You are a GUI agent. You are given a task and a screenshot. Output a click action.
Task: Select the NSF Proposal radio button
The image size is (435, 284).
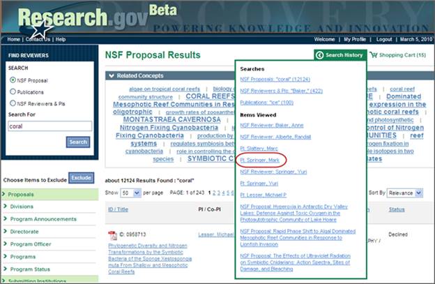click(13, 80)
